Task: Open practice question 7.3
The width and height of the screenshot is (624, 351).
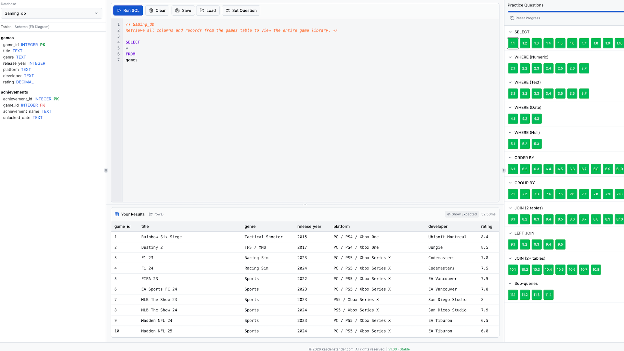Action: pos(537,194)
